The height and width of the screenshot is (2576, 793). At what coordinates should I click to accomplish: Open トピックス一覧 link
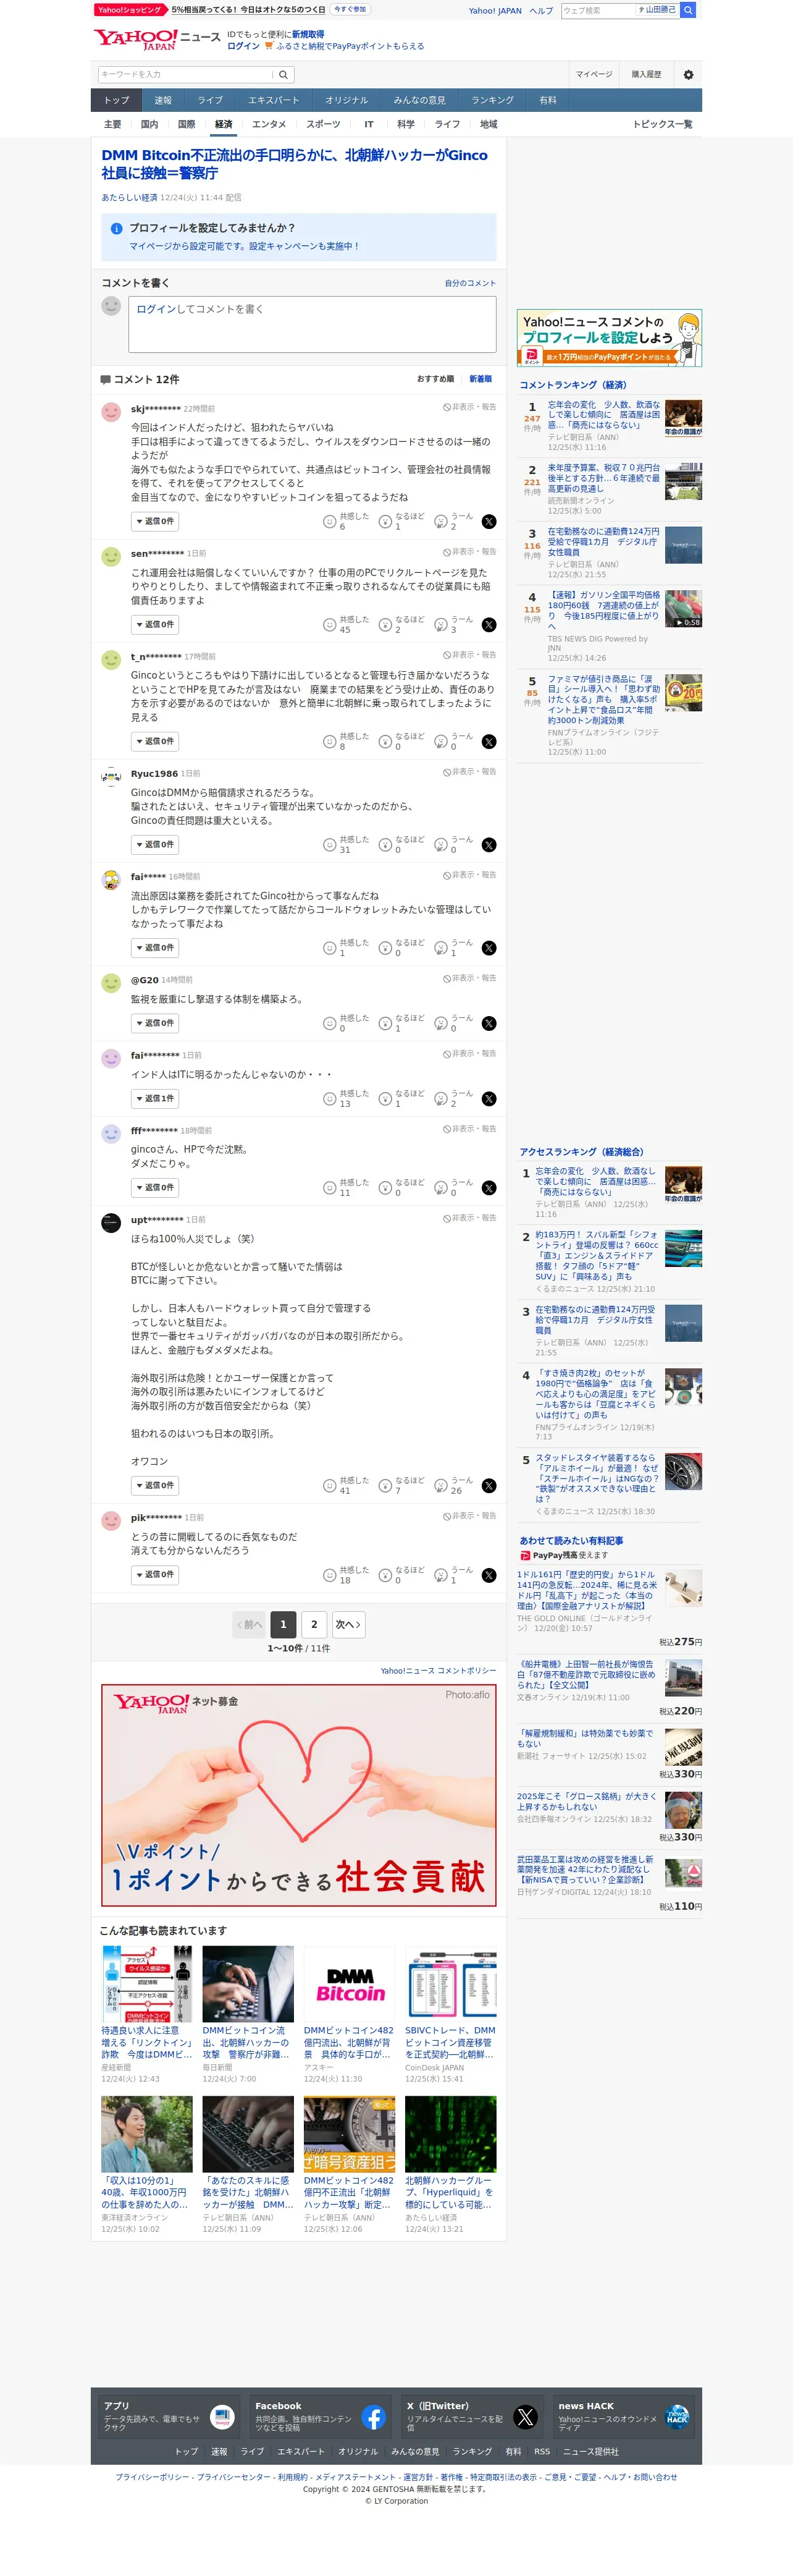tap(662, 125)
